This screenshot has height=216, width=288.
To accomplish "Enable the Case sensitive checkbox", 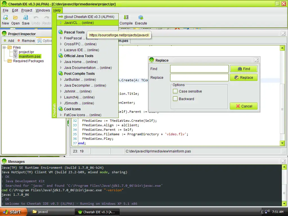I will point(175,91).
